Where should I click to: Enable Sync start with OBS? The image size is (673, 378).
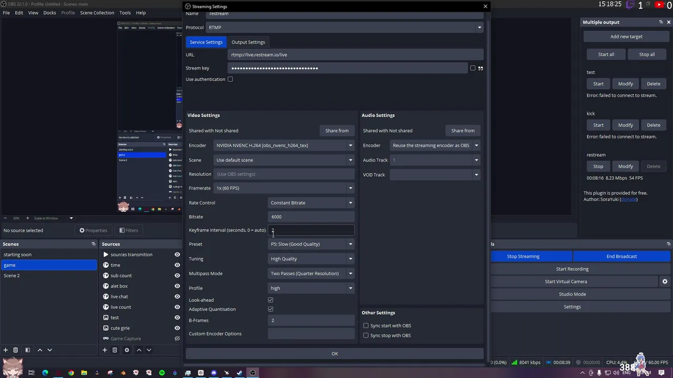[366, 325]
